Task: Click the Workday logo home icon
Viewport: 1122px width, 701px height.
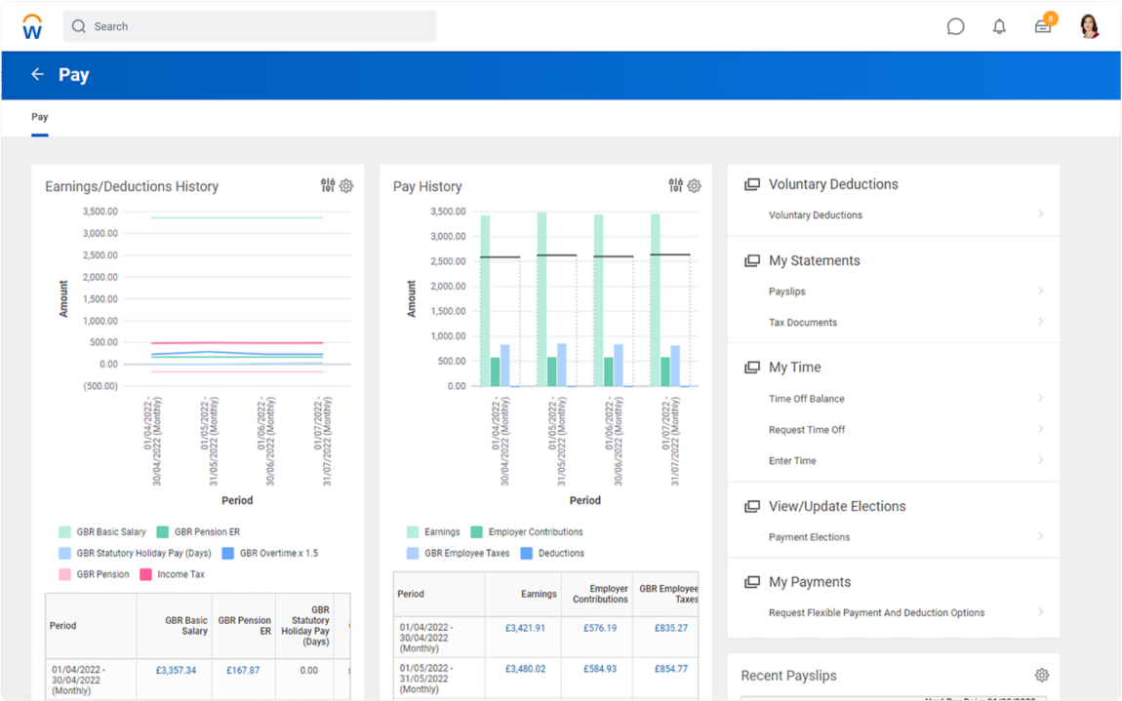Action: (x=32, y=27)
